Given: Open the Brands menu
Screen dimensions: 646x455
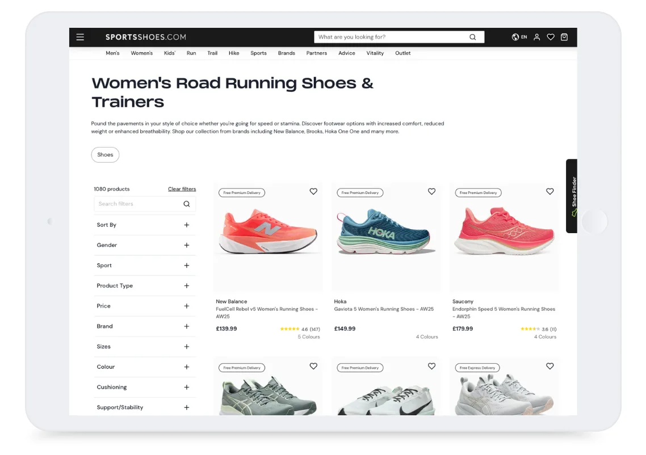Looking at the screenshot, I should tap(286, 53).
